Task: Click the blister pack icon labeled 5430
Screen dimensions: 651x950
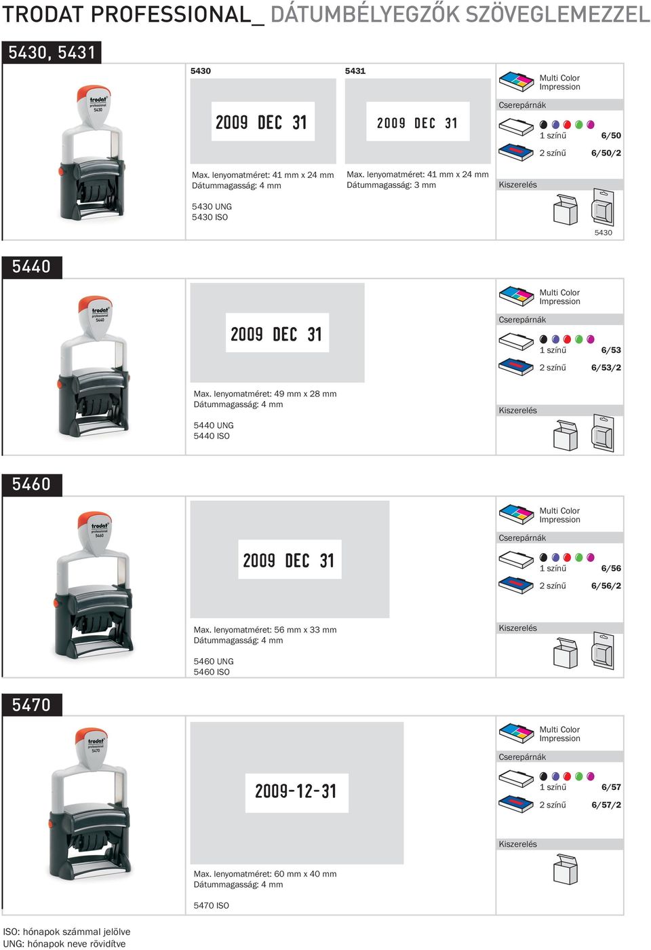Action: [x=603, y=208]
